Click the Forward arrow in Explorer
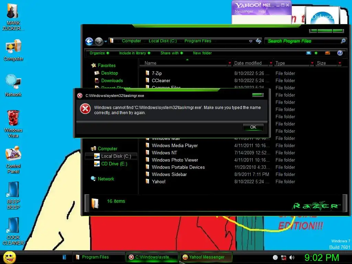 coord(99,41)
